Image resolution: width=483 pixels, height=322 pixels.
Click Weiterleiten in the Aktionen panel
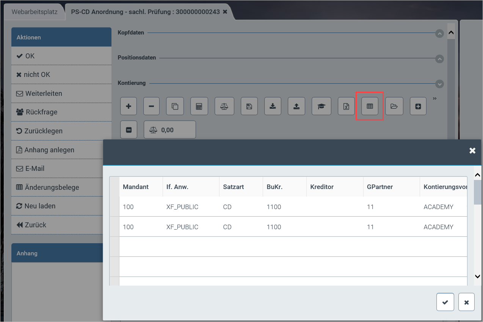(43, 94)
